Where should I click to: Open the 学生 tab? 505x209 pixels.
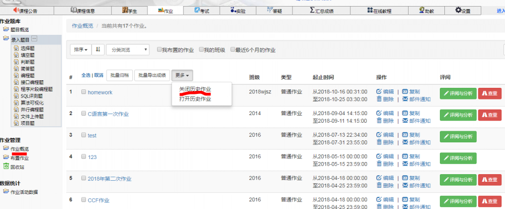[x=129, y=11]
